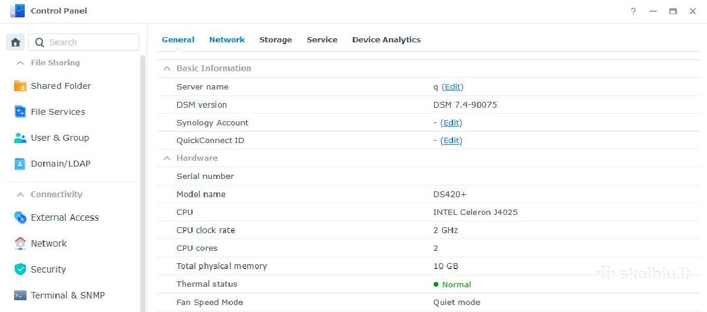
Task: Select the DS420+ model name value
Action: click(x=450, y=194)
